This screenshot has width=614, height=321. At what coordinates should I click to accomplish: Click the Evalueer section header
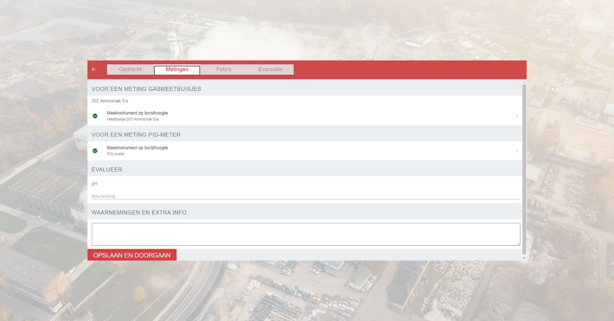pos(107,169)
